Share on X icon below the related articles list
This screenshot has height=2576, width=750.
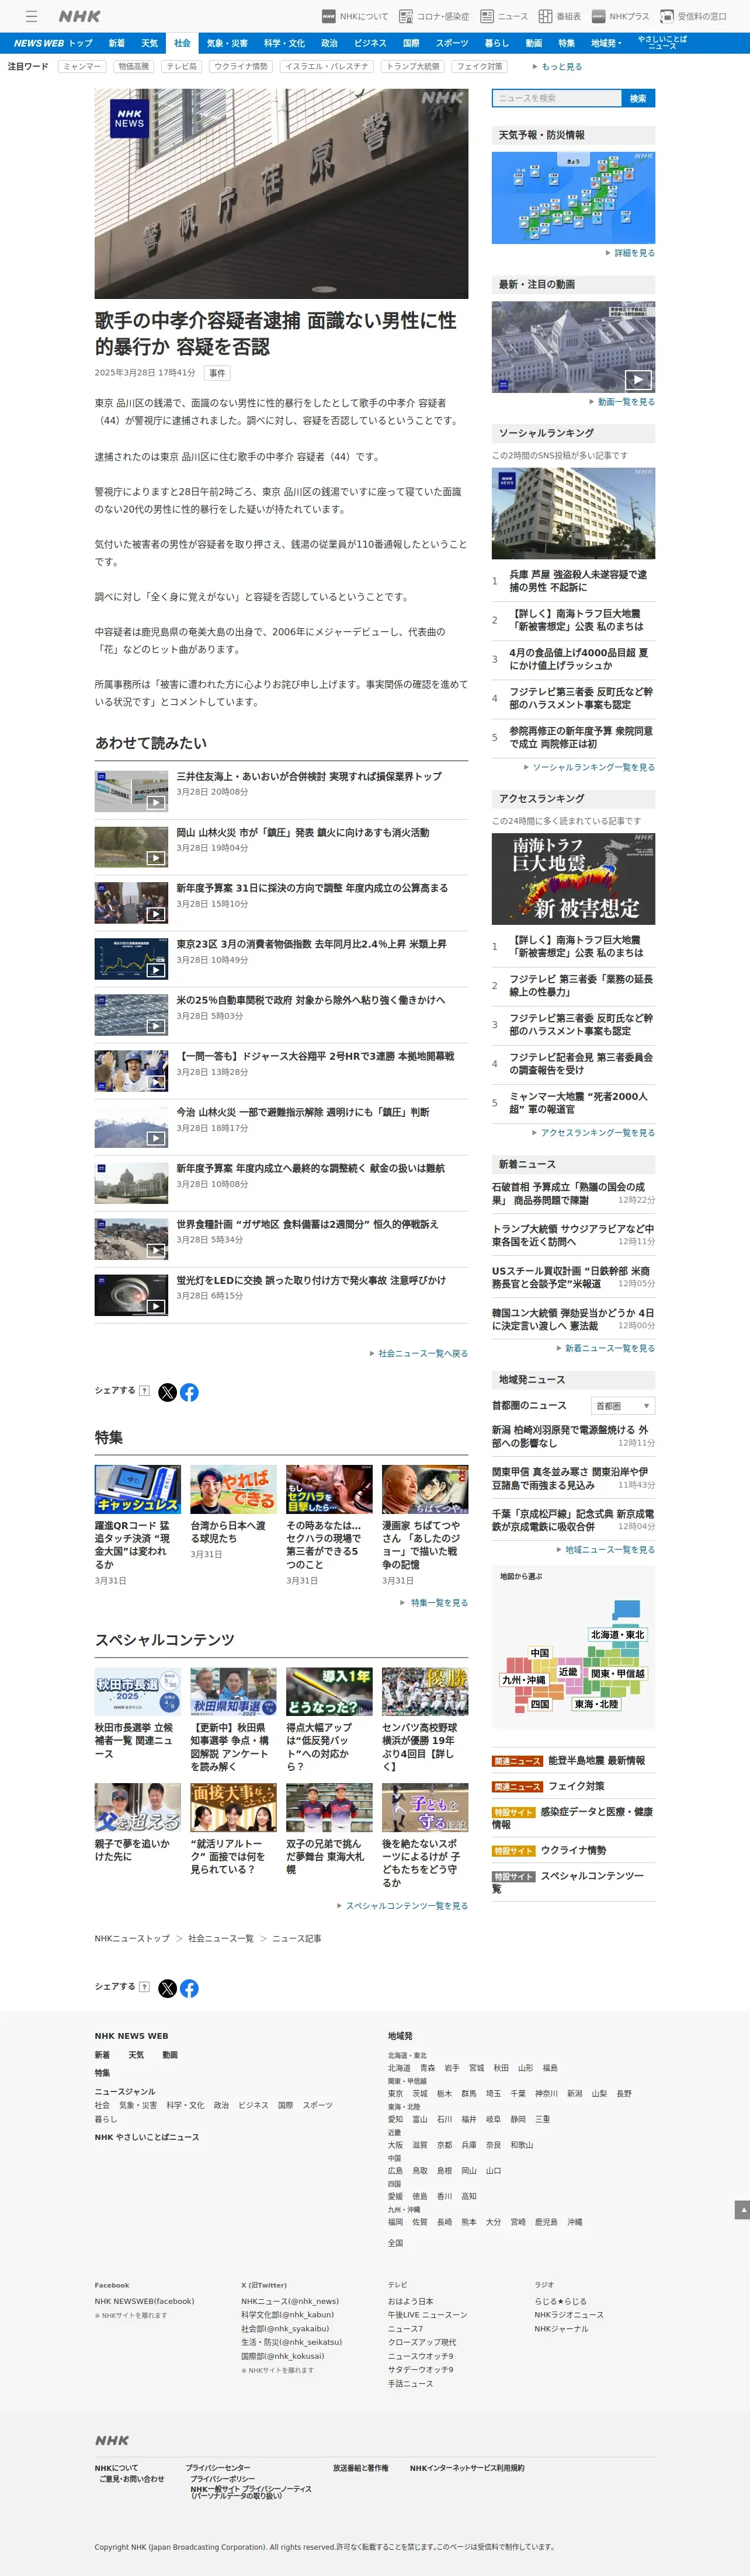pyautogui.click(x=167, y=1392)
